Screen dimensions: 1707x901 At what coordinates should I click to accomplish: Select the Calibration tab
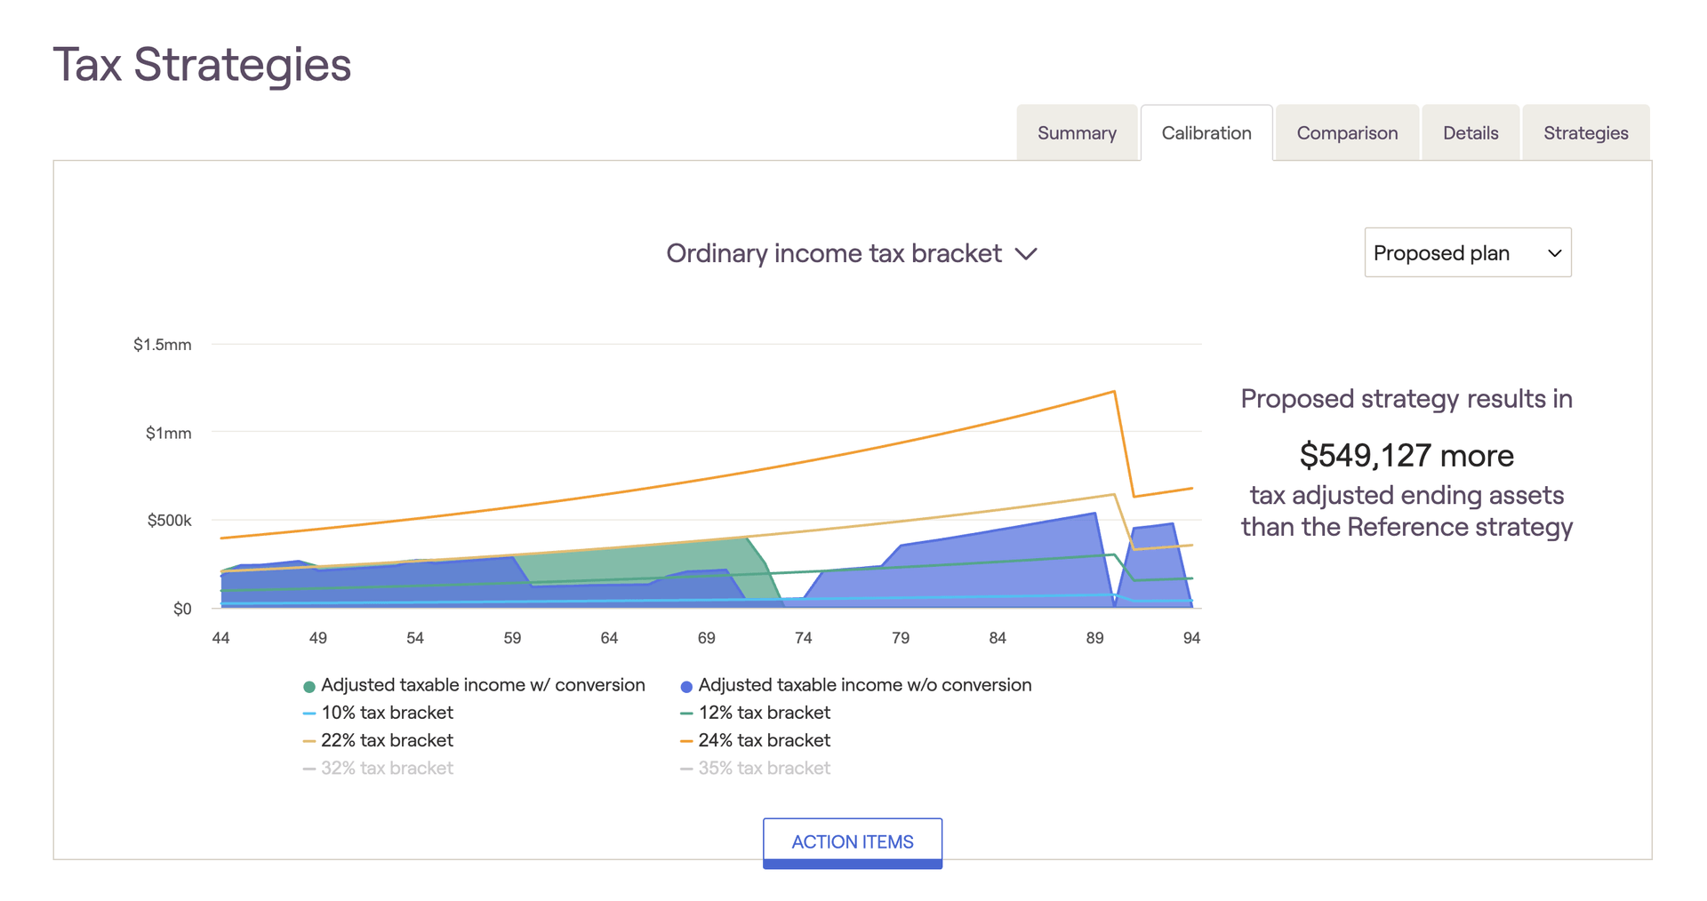(1206, 133)
